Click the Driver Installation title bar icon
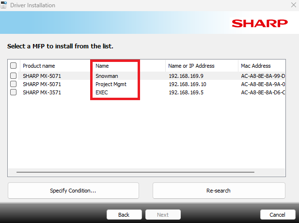Screen dimensions: 299x223 (x=3, y=5)
